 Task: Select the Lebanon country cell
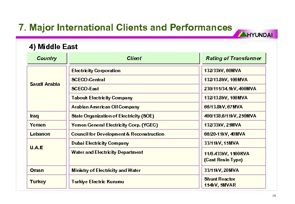pos(47,134)
